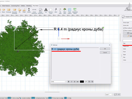
Task: Open the Layer 1 dropdown
Action: coord(109,94)
